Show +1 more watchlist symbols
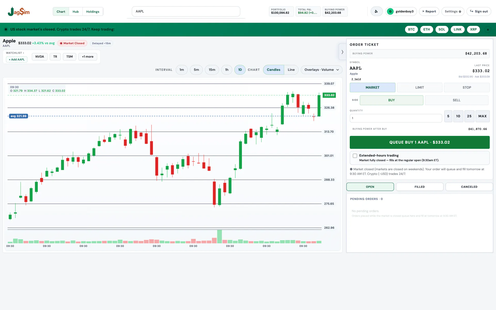Image resolution: width=496 pixels, height=310 pixels. 88,57
